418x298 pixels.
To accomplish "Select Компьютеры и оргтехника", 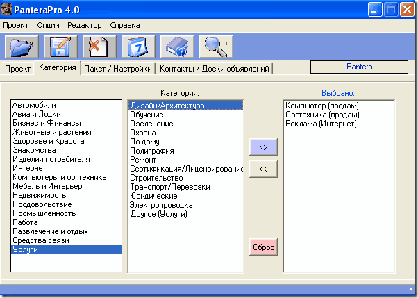I will (66, 177).
